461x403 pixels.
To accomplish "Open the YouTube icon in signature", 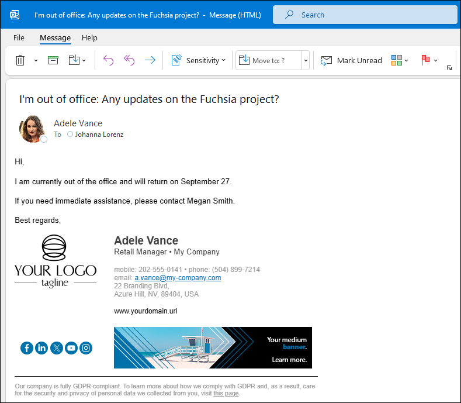I will pyautogui.click(x=71, y=348).
